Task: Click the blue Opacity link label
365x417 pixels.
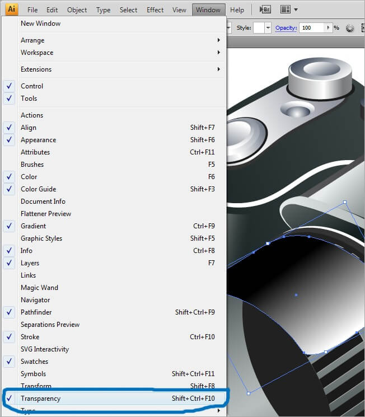Action: (x=286, y=28)
